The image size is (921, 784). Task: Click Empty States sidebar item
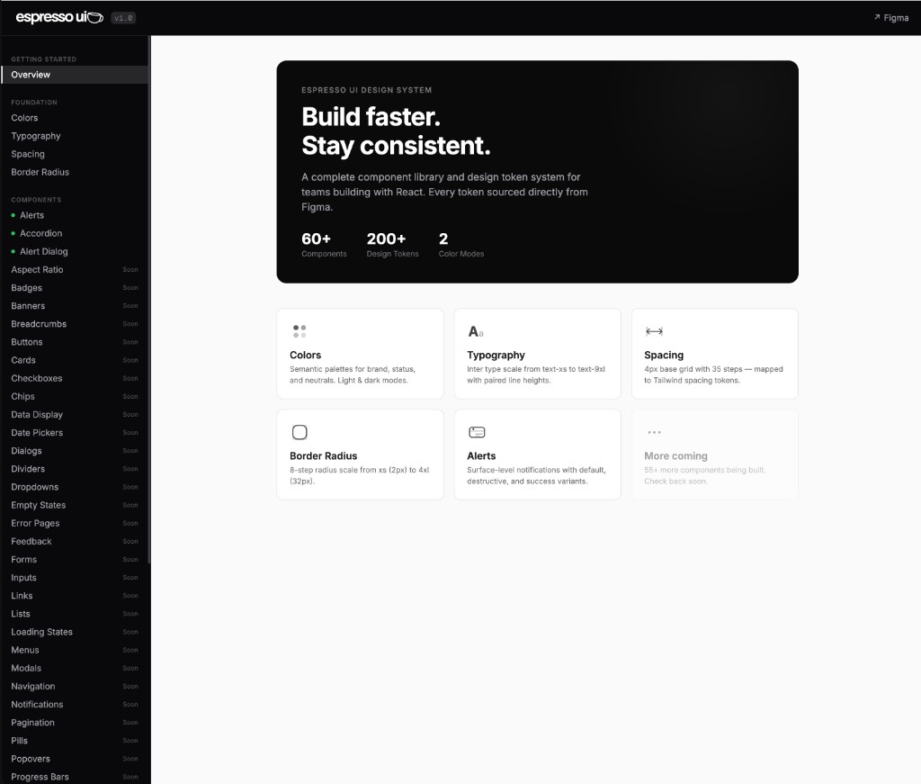(x=75, y=506)
